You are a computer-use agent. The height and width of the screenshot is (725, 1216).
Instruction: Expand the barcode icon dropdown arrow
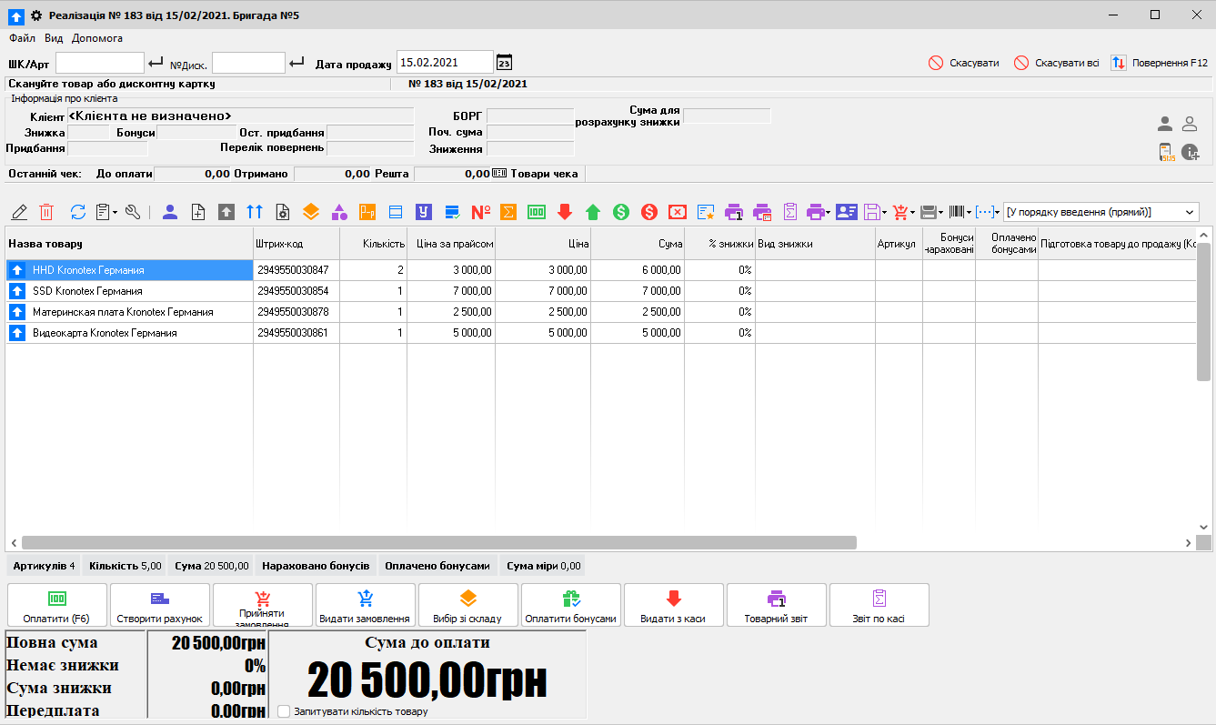[x=970, y=213]
